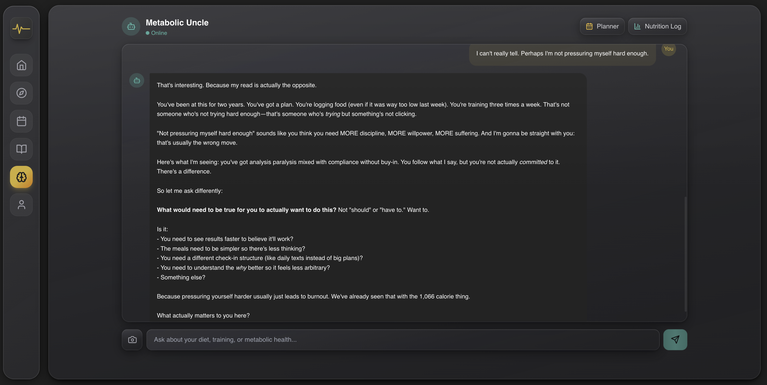Click the Metabolic Uncle bot avatar in the header
The height and width of the screenshot is (385, 767).
tap(131, 26)
